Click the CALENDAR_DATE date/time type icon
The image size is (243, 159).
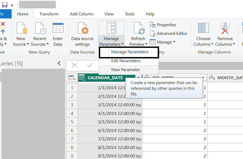(82, 78)
